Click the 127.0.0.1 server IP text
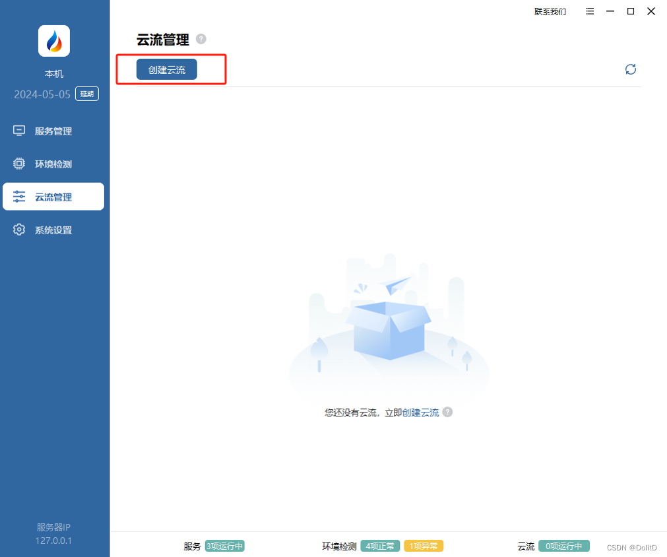667x557 pixels. coord(53,541)
